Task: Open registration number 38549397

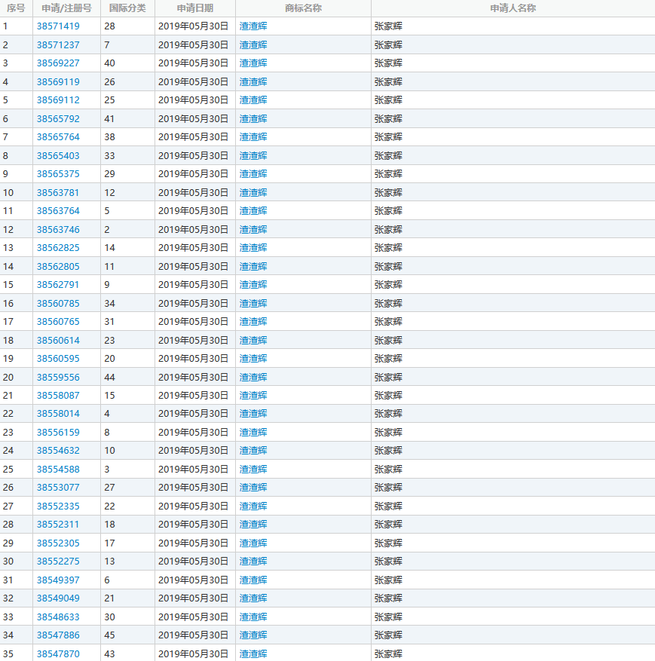Action: pyautogui.click(x=58, y=580)
